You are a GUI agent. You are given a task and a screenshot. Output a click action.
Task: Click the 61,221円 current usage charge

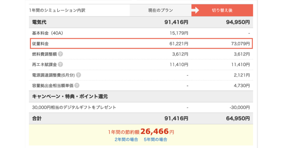179,44
